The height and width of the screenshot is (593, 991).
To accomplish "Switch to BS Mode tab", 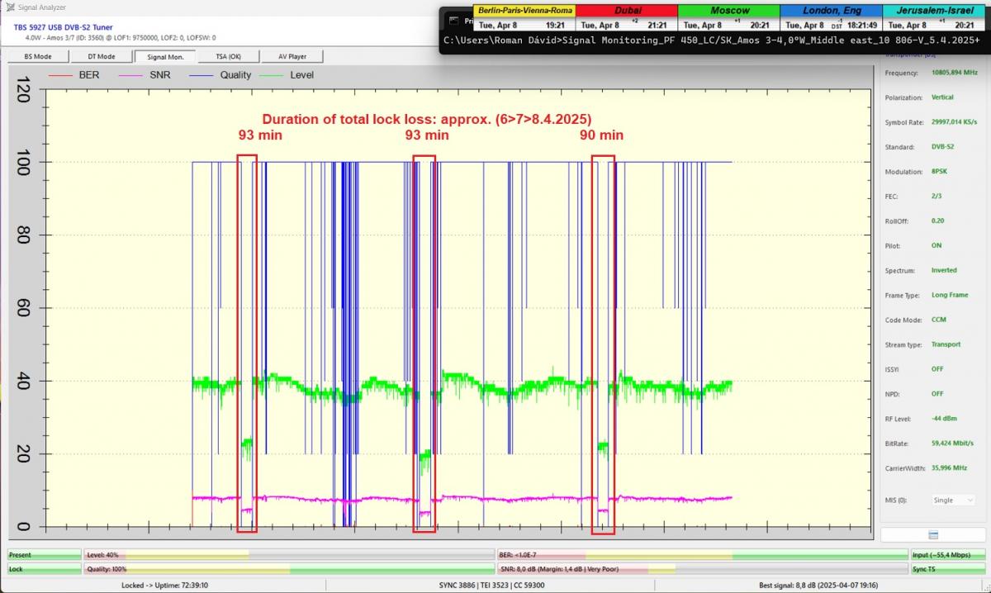I will pyautogui.click(x=38, y=57).
